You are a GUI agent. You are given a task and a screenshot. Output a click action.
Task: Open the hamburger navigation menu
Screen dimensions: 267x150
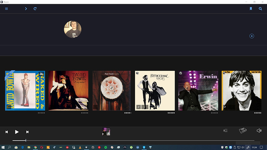click(7, 9)
